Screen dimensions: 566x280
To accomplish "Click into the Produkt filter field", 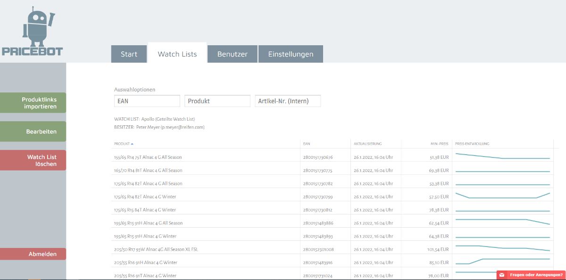I will pyautogui.click(x=217, y=101).
